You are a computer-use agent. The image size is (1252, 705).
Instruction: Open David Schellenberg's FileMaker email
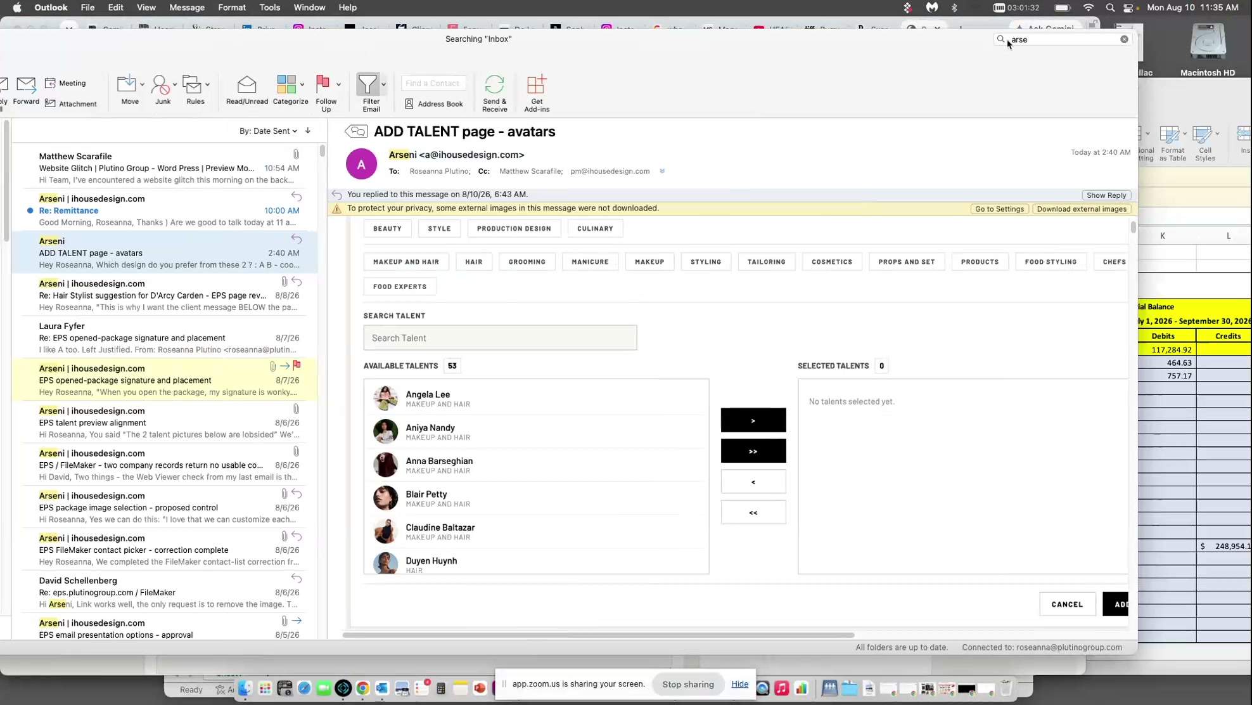coord(165,592)
